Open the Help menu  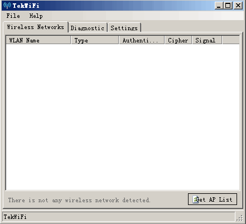(36, 16)
